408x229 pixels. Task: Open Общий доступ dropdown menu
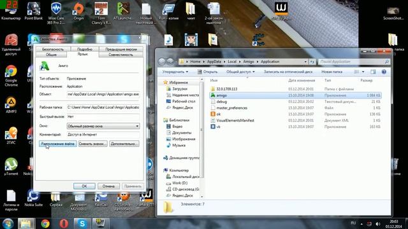tap(240, 72)
